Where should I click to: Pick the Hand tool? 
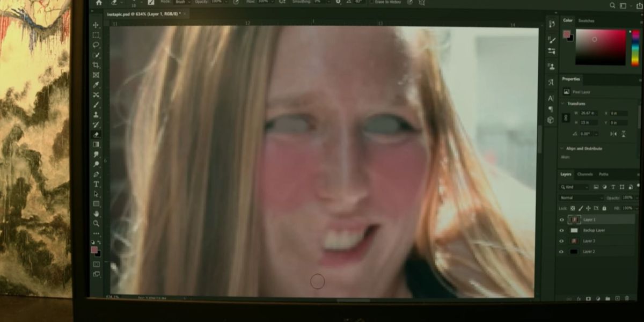(x=96, y=214)
